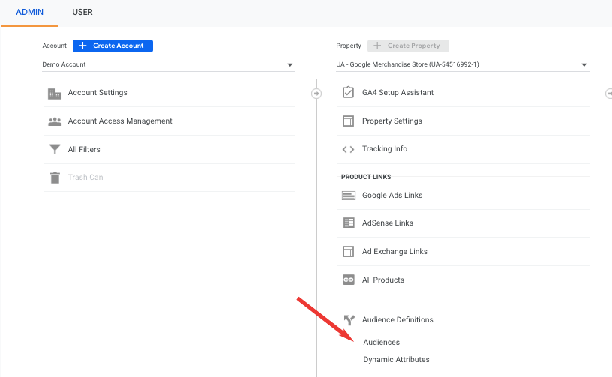Expand Tracking Info

(x=385, y=149)
